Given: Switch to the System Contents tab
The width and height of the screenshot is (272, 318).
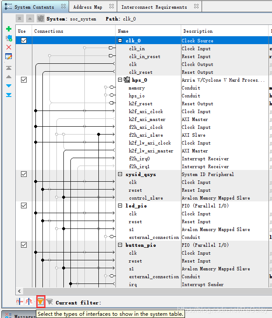Looking at the screenshot, I should pos(34,7).
